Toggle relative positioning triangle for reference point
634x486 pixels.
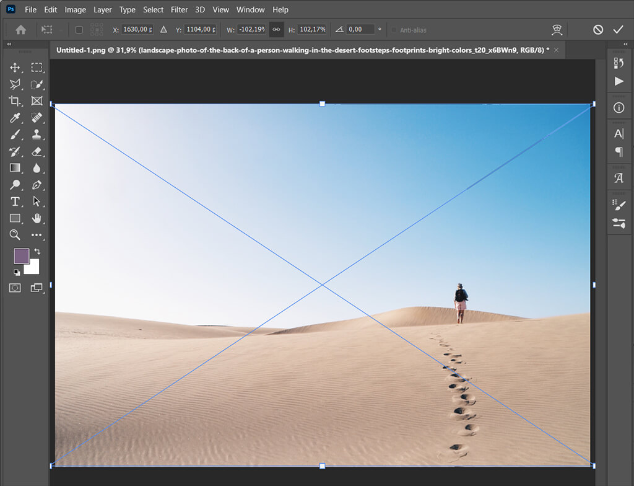(163, 29)
